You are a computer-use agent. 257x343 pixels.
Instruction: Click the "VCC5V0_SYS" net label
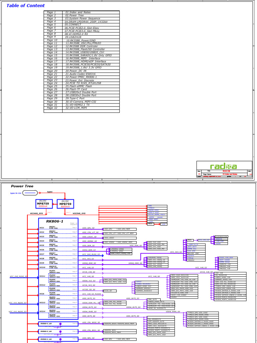tap(79, 213)
